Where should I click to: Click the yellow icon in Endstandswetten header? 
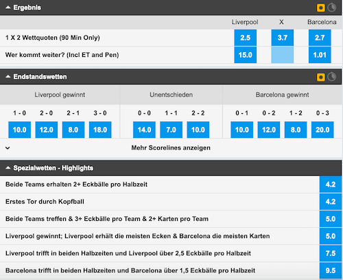(321, 77)
